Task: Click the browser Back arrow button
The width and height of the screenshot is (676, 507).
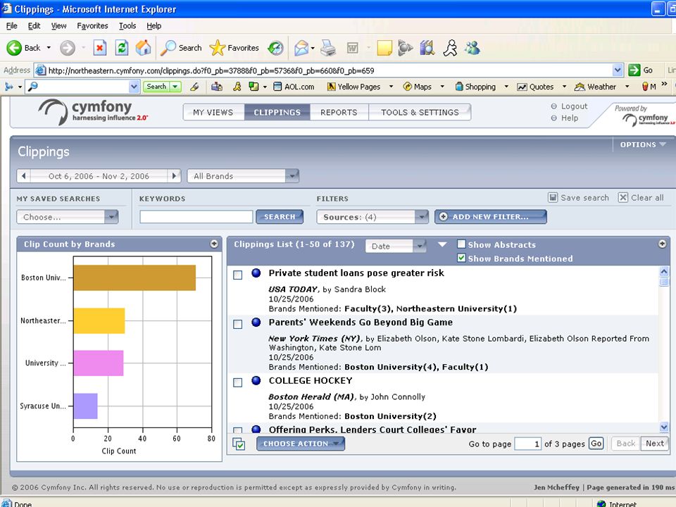Action: [14, 48]
